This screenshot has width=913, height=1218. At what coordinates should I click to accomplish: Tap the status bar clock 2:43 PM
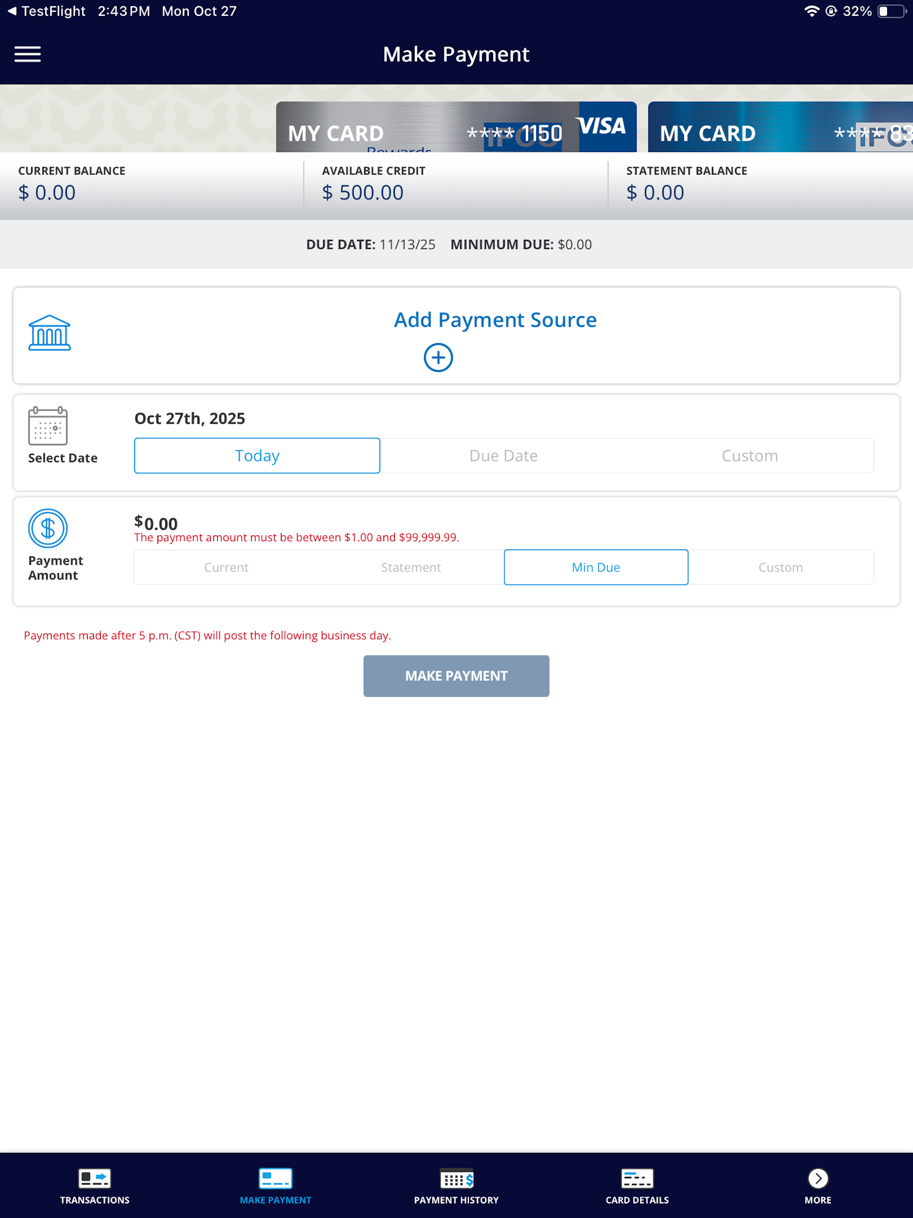[x=124, y=11]
